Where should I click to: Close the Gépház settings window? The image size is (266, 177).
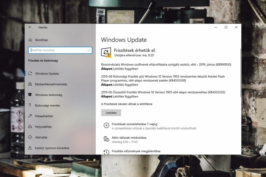236,27
